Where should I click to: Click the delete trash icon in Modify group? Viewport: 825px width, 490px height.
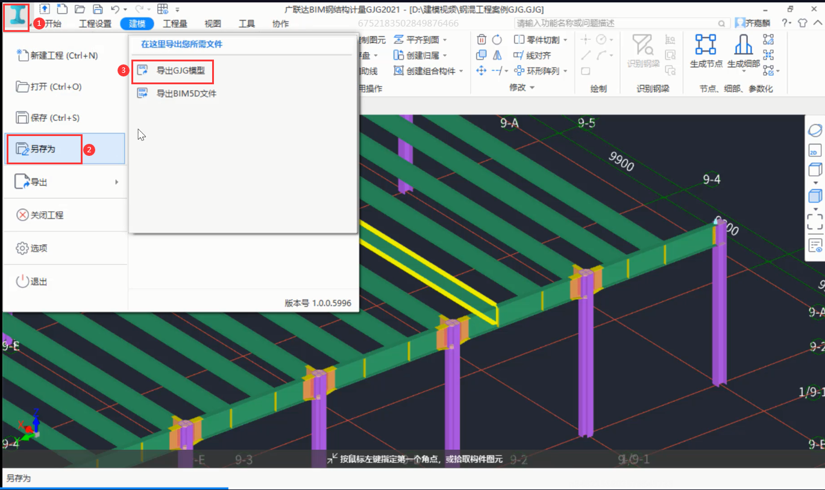(482, 40)
